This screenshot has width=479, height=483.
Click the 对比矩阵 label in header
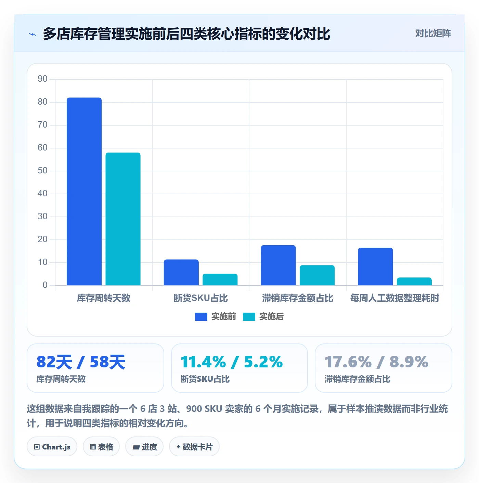pyautogui.click(x=433, y=34)
